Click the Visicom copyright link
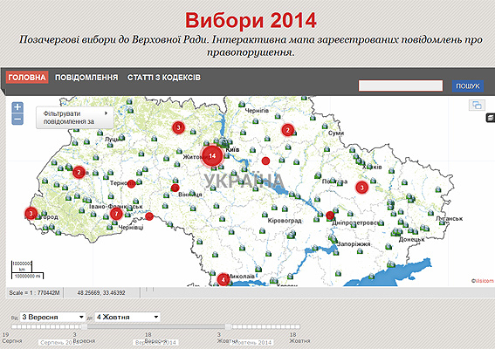Viewport: 495px width, 349px height. click(483, 281)
